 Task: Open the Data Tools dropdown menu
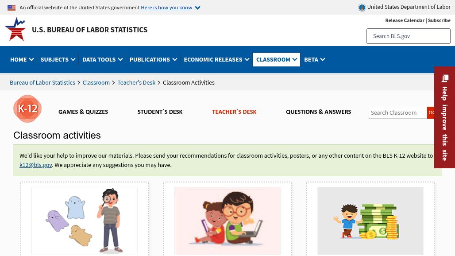click(x=102, y=59)
